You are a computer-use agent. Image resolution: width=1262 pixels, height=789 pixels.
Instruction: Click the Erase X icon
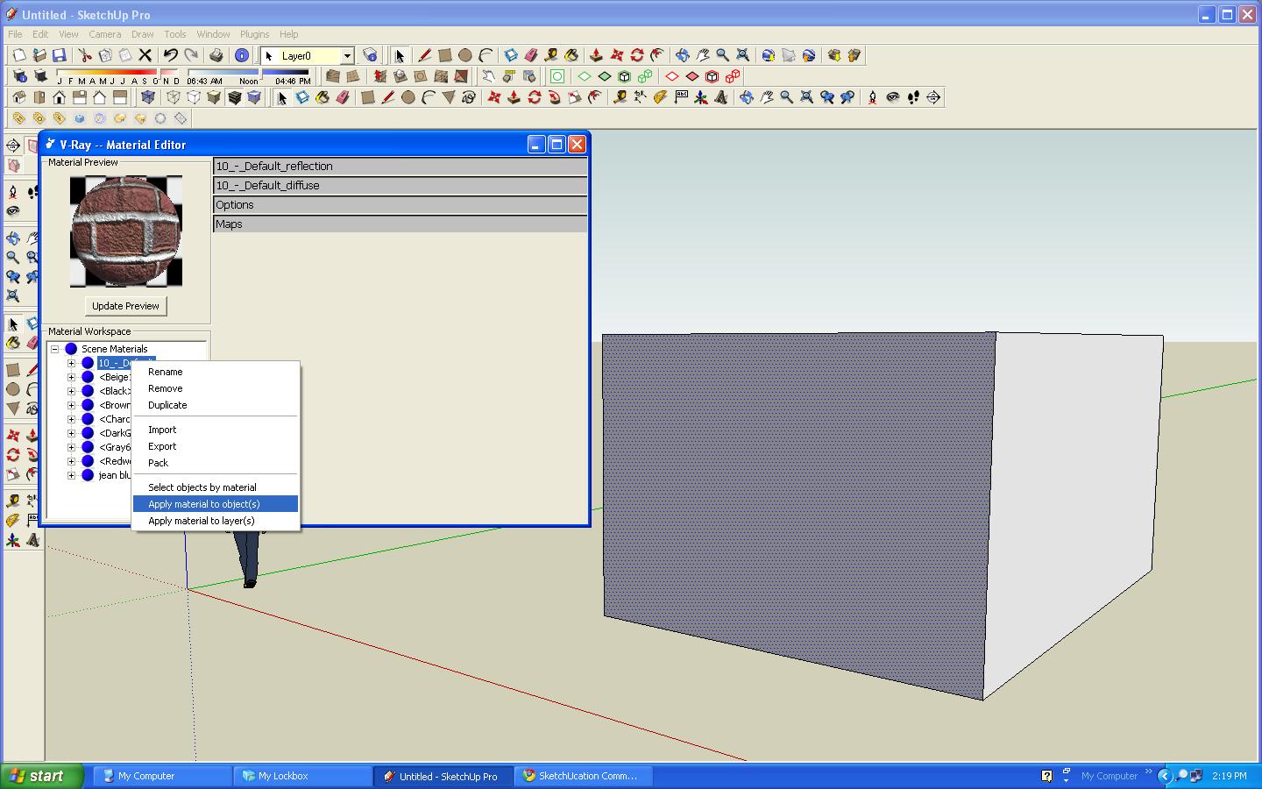(145, 55)
